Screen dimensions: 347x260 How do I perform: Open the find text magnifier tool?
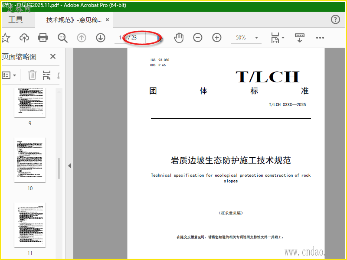(x=62, y=38)
